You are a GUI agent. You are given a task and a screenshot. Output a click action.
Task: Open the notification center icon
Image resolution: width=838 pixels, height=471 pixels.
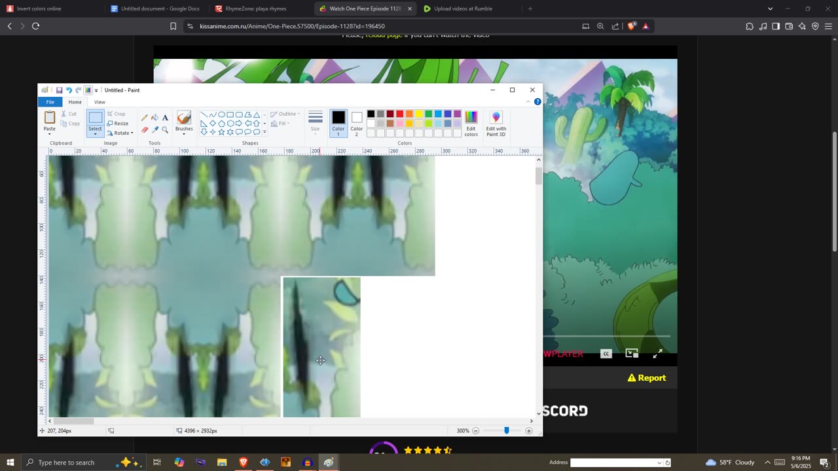825,462
